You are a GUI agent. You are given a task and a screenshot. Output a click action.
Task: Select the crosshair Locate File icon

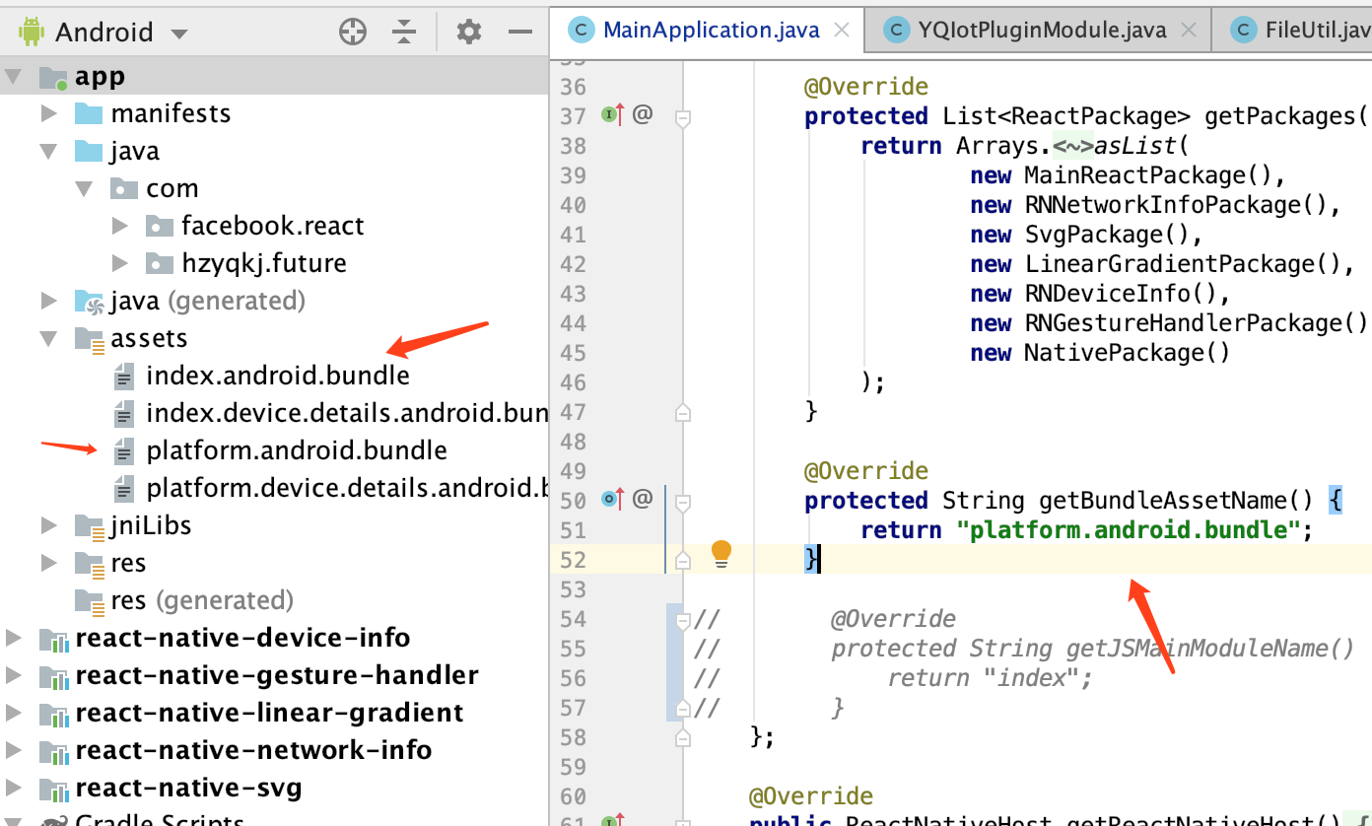(x=352, y=31)
